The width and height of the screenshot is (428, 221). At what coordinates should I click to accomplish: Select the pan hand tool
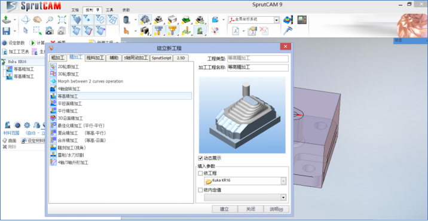(38, 20)
